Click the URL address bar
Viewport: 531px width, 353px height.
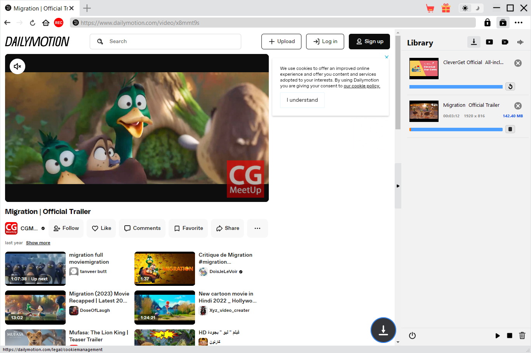tap(273, 23)
